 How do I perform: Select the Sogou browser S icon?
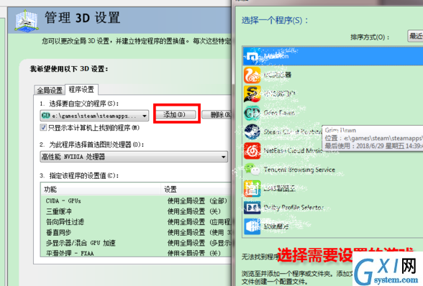[252, 94]
